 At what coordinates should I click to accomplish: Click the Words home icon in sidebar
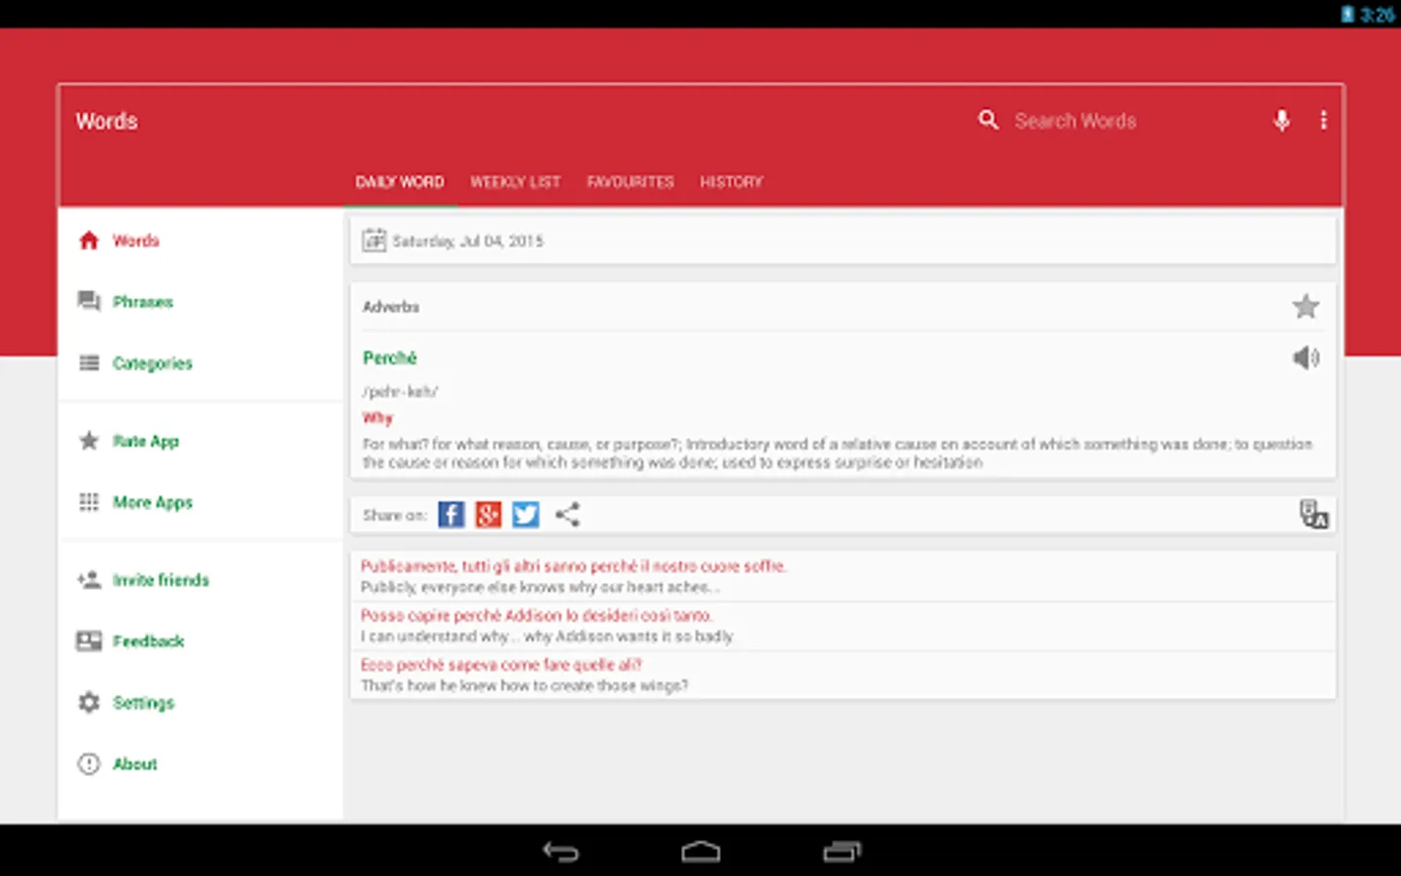point(89,240)
